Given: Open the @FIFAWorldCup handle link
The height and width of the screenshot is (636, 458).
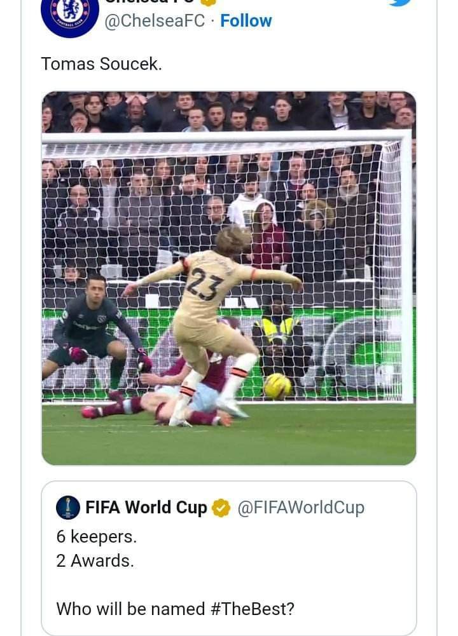Looking at the screenshot, I should [300, 508].
